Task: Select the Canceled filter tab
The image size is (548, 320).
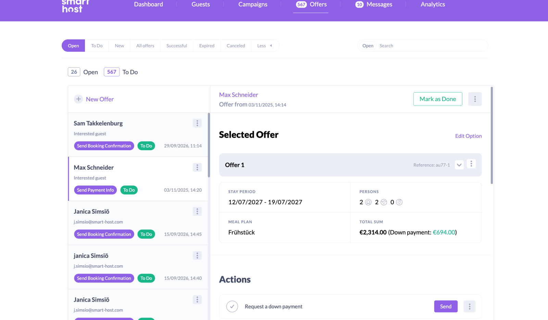Action: point(236,46)
